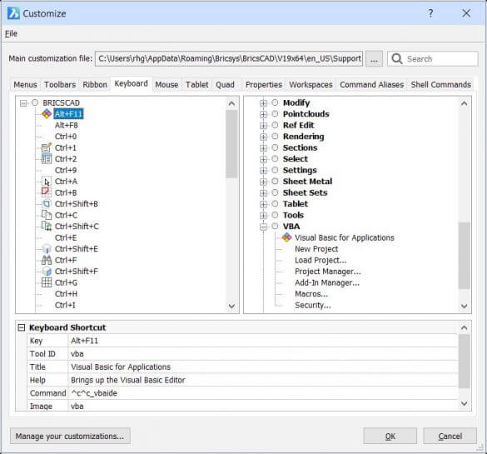
Task: Click the binoculars find icon beside Ctrl+F
Action: [47, 260]
